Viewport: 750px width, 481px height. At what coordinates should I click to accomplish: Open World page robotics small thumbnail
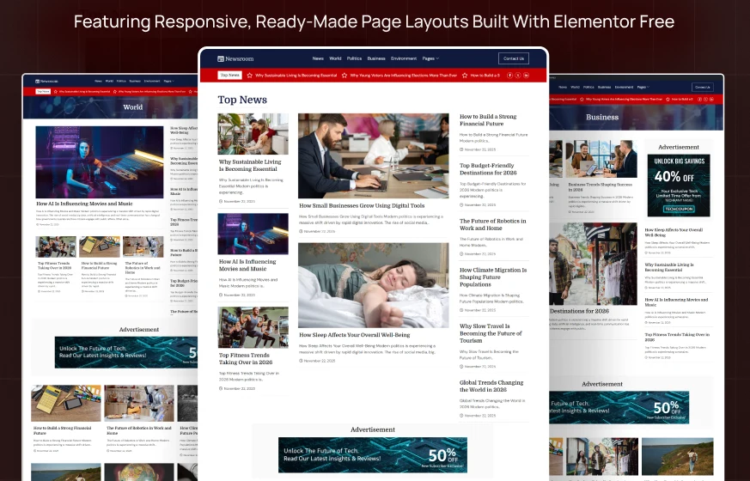143,247
